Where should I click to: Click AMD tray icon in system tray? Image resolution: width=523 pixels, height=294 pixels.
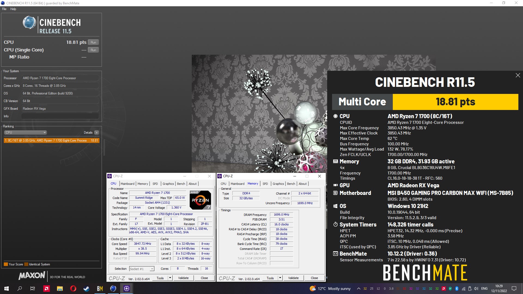[x=443, y=289]
